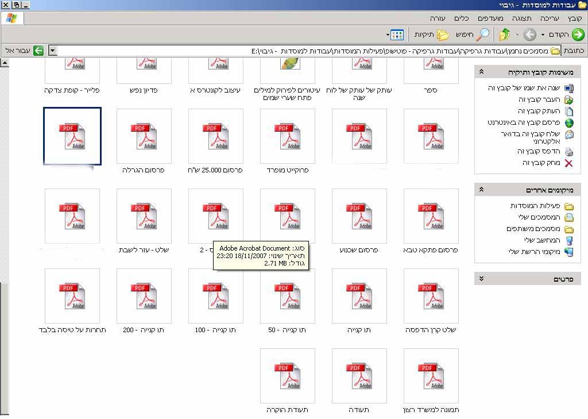This screenshot has height=419, width=588.
Task: Open My Network Places (מיקומי הרשת שלי) link
Action: (x=534, y=252)
